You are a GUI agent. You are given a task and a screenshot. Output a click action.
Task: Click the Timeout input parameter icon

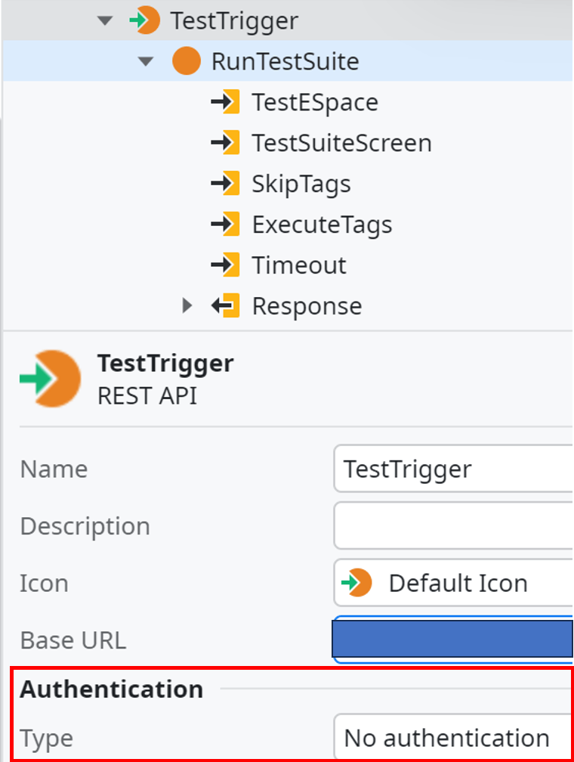point(225,265)
